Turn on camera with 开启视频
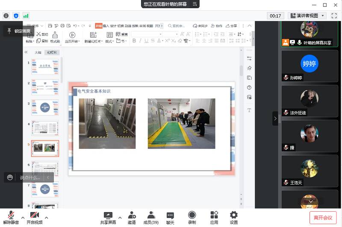Viewport: 342px width, 227px height. click(35, 217)
